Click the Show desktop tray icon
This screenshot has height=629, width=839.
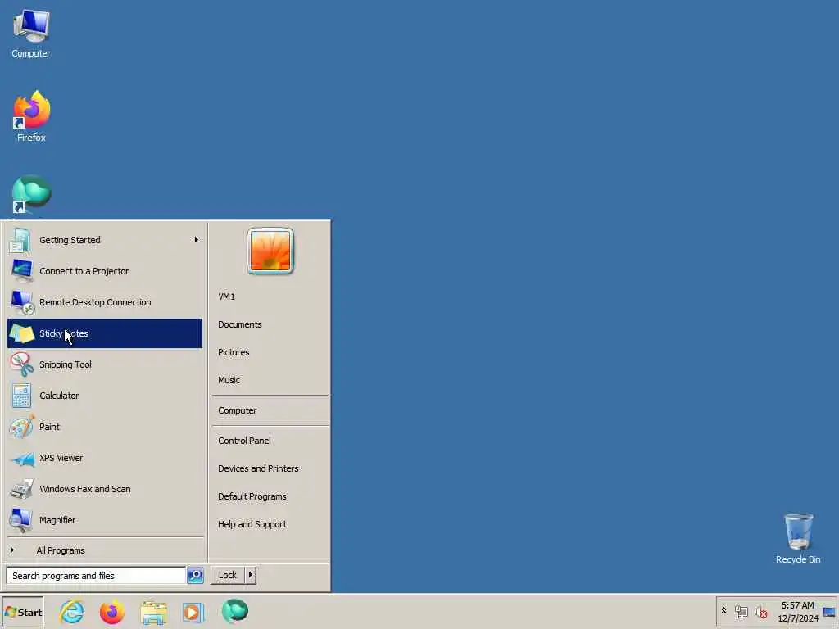pyautogui.click(x=829, y=612)
